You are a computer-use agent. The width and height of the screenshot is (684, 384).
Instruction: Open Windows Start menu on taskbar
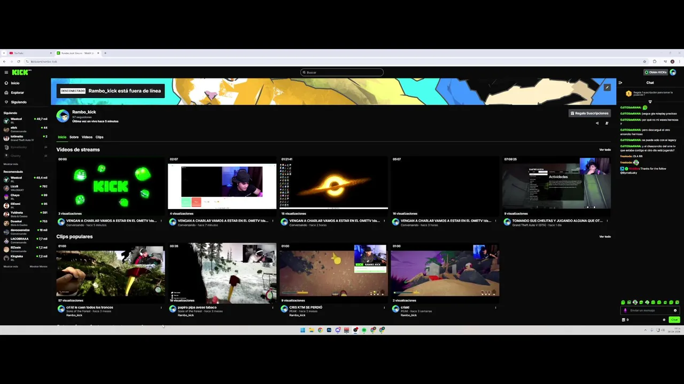(302, 330)
